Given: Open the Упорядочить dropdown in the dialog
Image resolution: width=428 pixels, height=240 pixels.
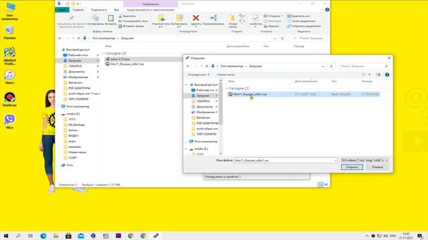Looking at the screenshot, I should click(199, 75).
